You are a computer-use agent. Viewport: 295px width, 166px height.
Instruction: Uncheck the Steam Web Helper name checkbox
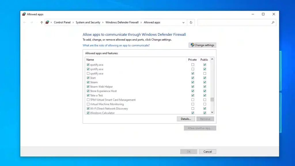coord(88,86)
